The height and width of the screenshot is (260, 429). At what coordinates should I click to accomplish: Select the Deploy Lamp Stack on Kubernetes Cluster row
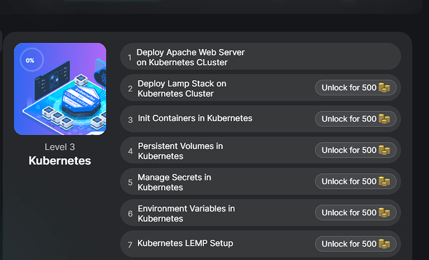261,88
